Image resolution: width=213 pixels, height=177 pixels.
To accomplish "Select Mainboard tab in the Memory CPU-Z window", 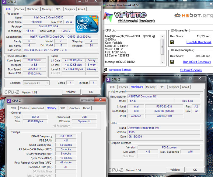I will (38, 108).
